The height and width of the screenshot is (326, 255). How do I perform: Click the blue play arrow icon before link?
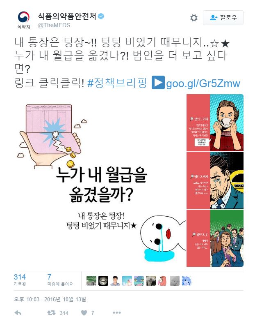[x=158, y=83]
